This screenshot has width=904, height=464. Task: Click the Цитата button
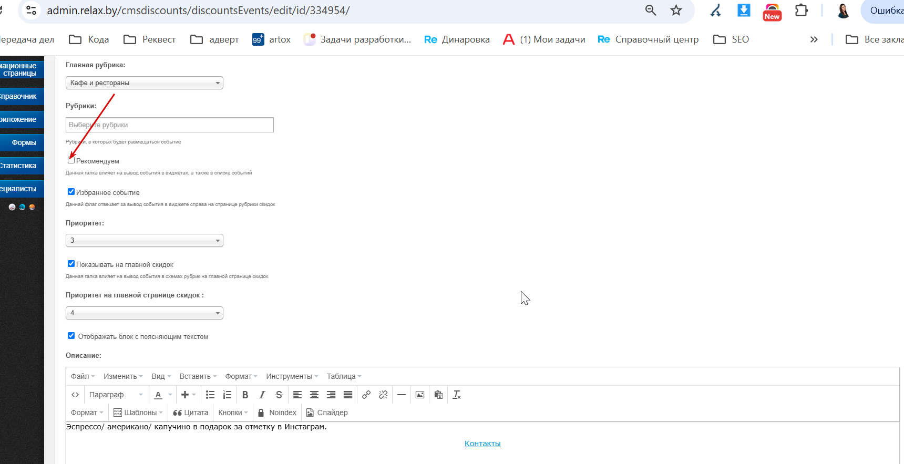[190, 413]
